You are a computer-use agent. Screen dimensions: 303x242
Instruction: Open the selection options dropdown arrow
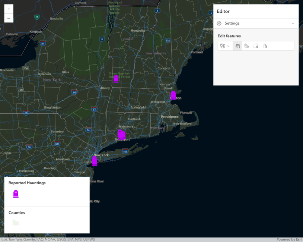228,46
